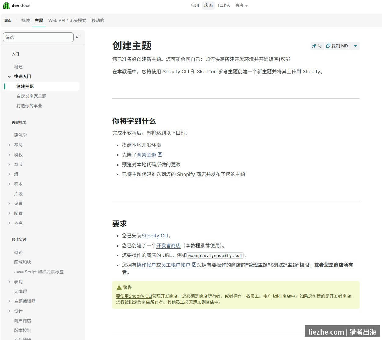Open 打造你的事业 sidebar page
382x340 pixels.
coord(29,106)
